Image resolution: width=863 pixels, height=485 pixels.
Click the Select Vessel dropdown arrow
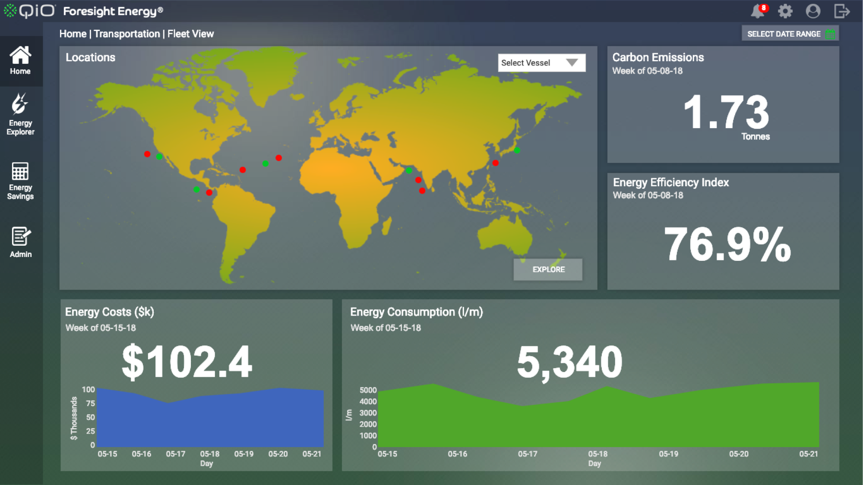[x=572, y=63]
